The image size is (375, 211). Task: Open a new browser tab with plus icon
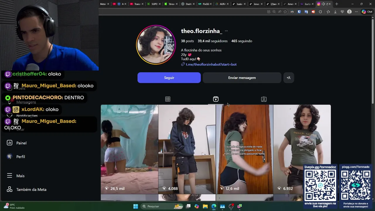(337, 4)
